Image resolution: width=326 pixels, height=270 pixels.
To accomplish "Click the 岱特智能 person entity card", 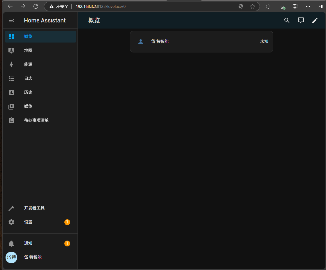I will (x=201, y=42).
